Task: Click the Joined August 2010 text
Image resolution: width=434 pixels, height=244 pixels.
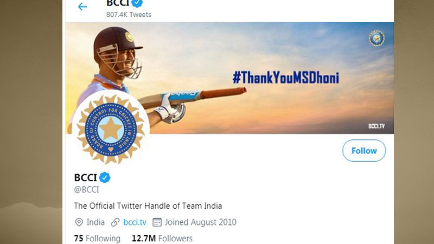Action: (201, 222)
